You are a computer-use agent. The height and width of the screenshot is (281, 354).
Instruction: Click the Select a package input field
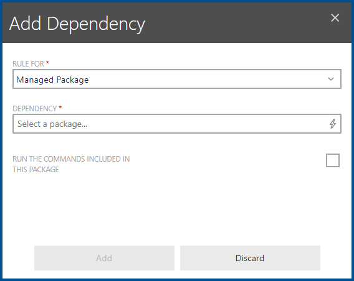tap(177, 124)
